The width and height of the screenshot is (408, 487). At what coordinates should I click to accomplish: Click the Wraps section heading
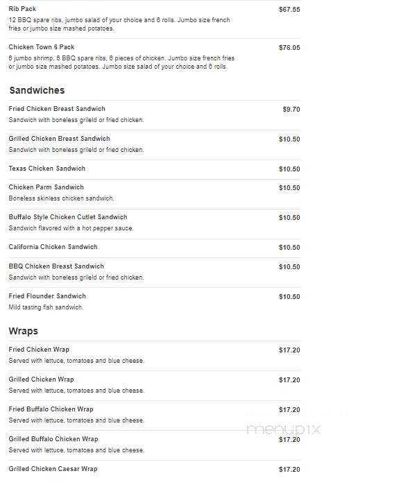pyautogui.click(x=24, y=331)
